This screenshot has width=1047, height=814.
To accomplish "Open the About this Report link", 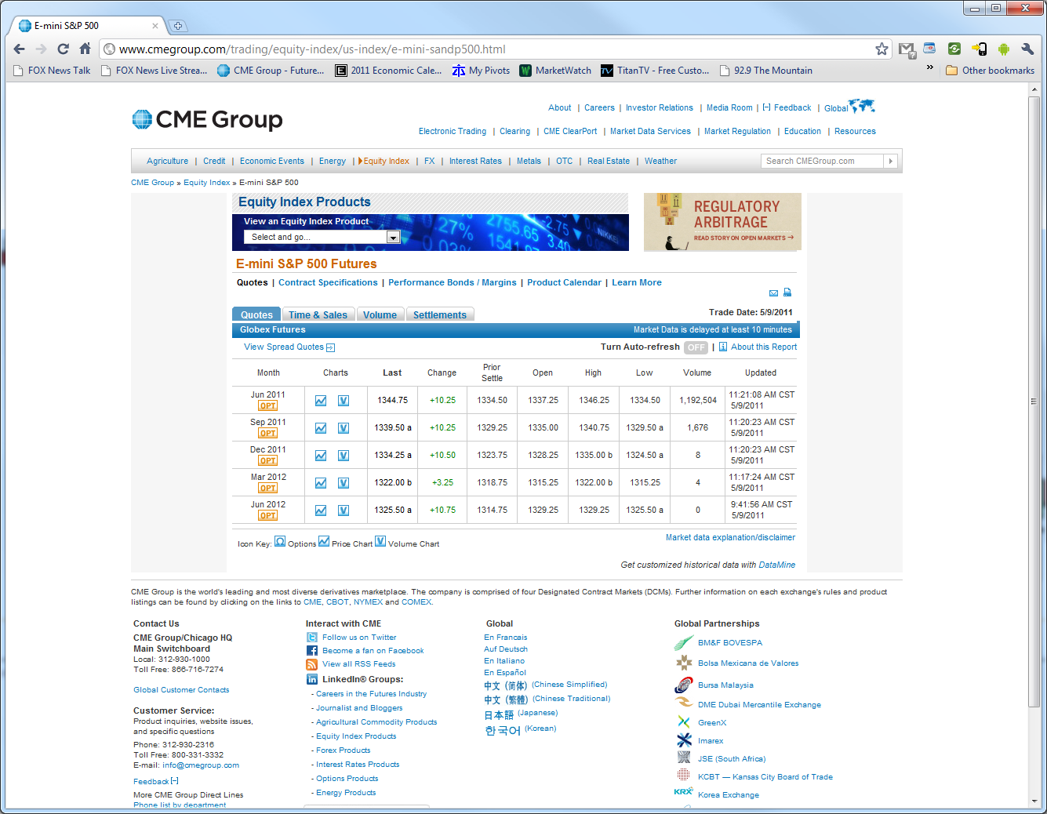I will (x=763, y=347).
